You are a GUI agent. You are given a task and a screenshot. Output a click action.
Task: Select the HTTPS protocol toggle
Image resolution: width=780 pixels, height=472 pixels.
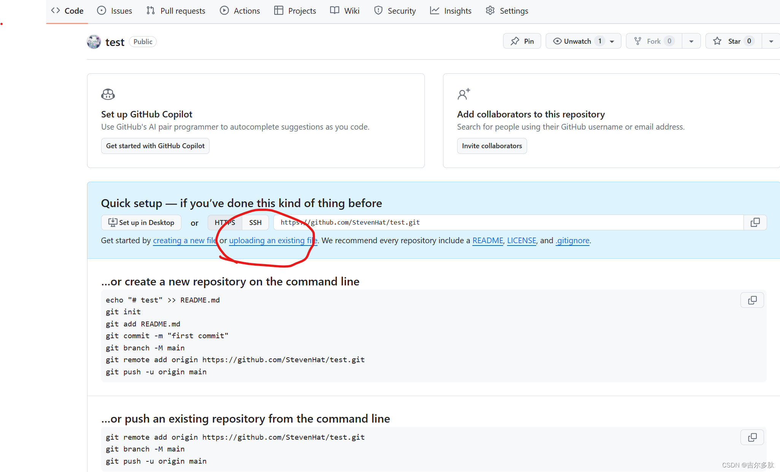coord(225,223)
